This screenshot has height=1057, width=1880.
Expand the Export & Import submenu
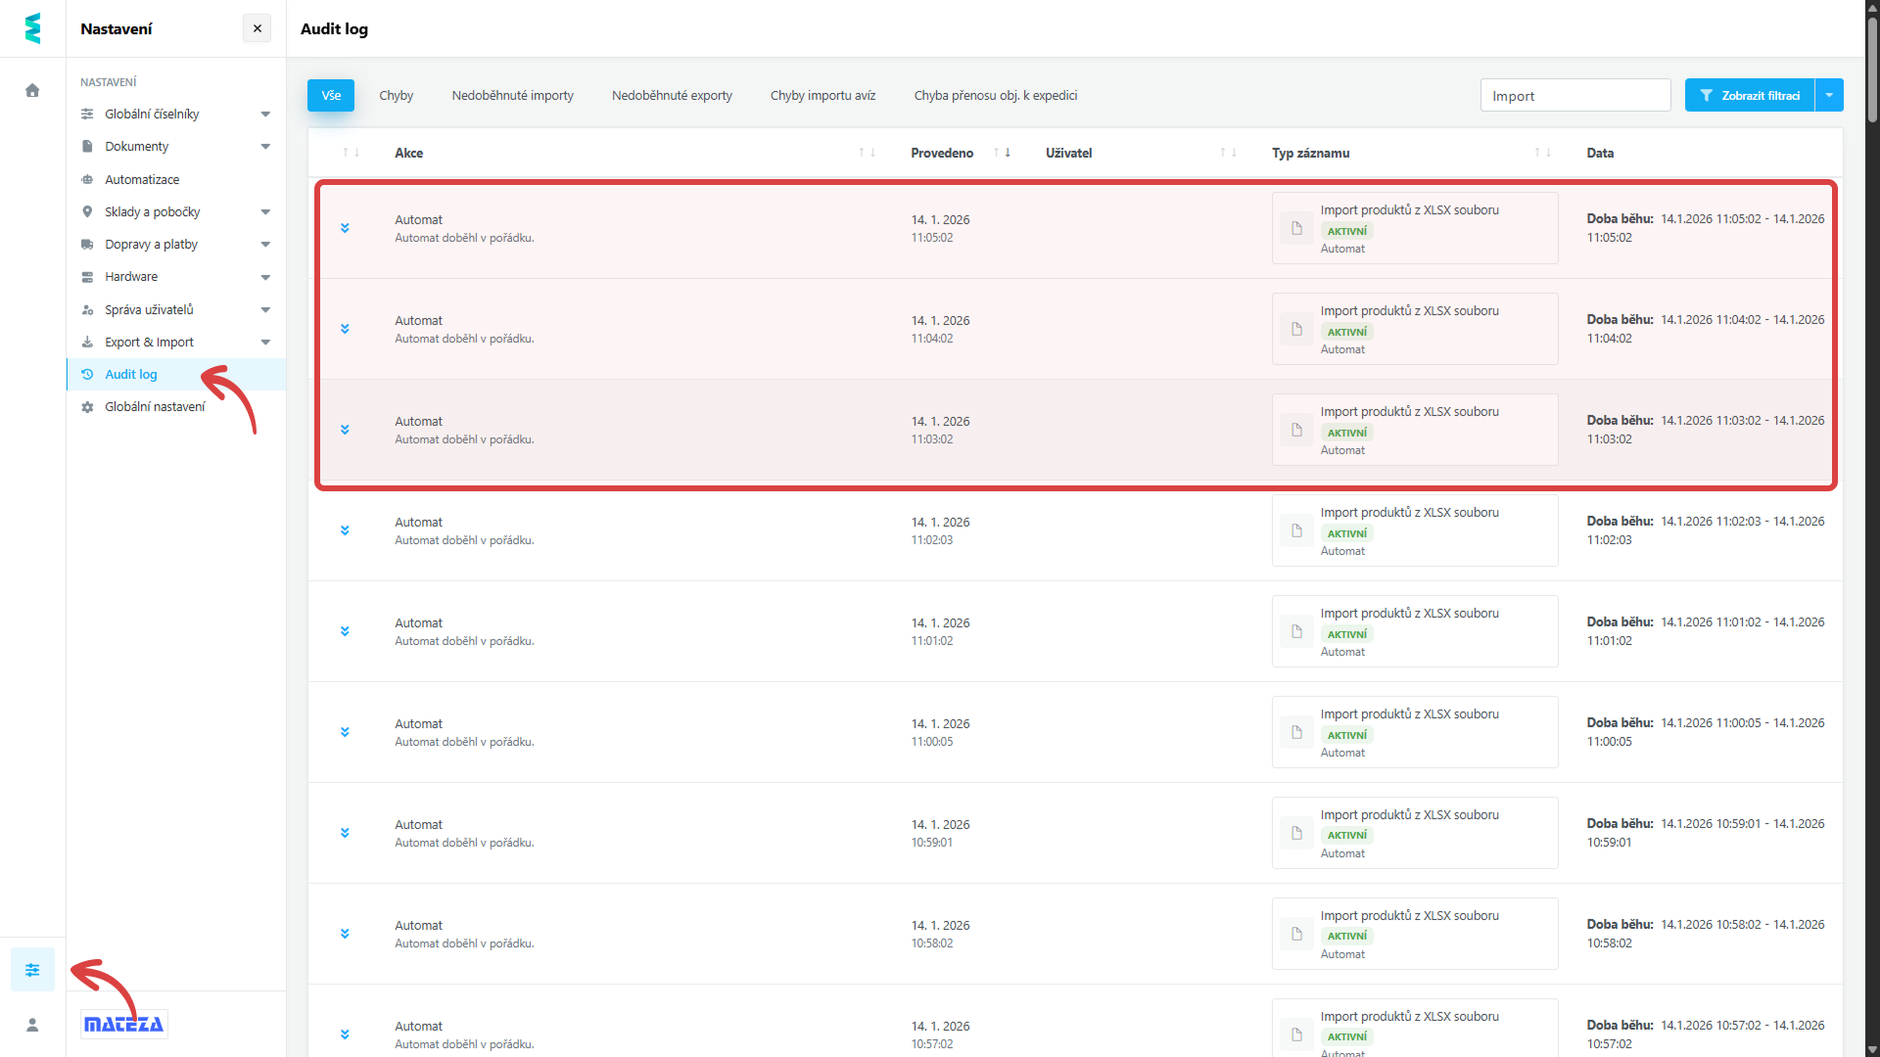click(265, 343)
